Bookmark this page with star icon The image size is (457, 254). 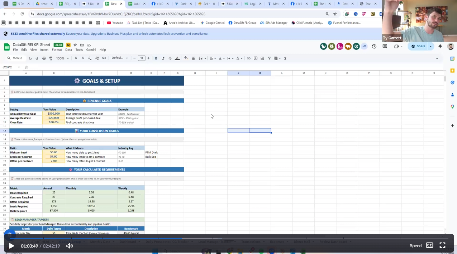point(335,14)
